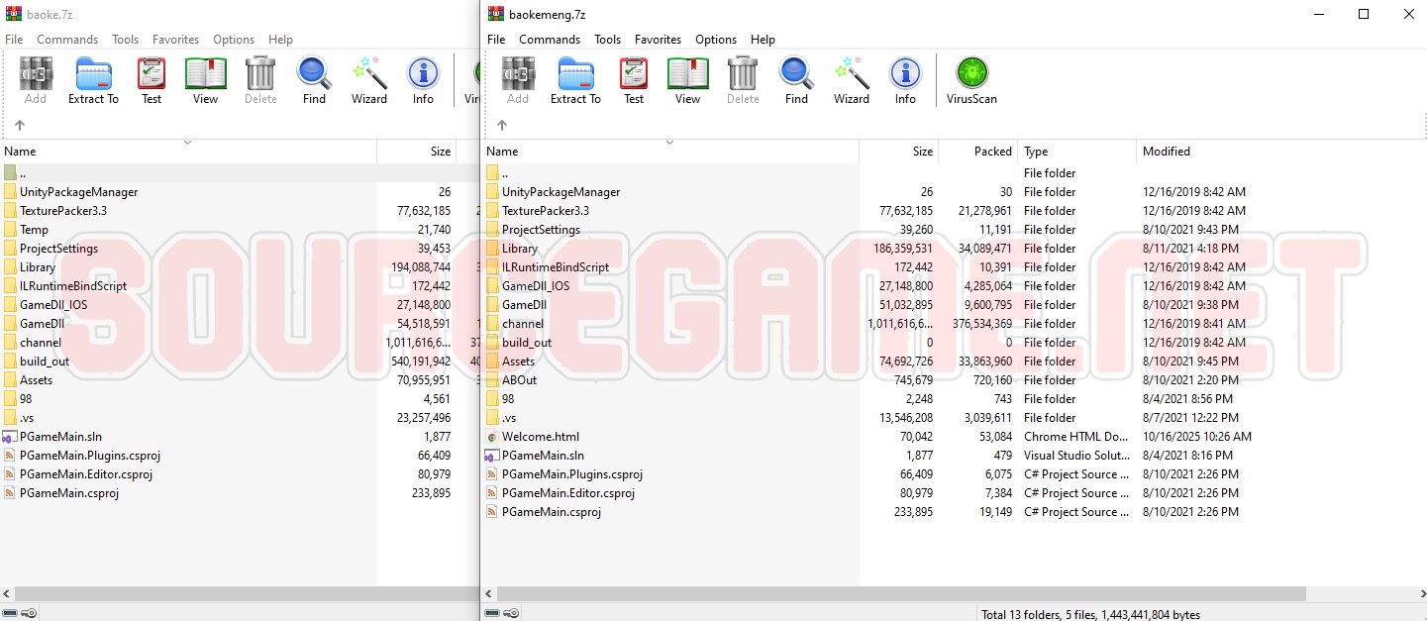The height and width of the screenshot is (621, 1427).
Task: Click horizontal scrollbar in baokemeng.7z list
Action: click(x=891, y=593)
